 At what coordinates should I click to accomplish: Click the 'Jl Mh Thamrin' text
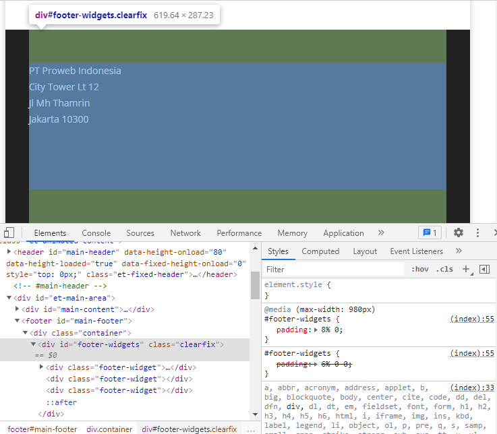59,103
